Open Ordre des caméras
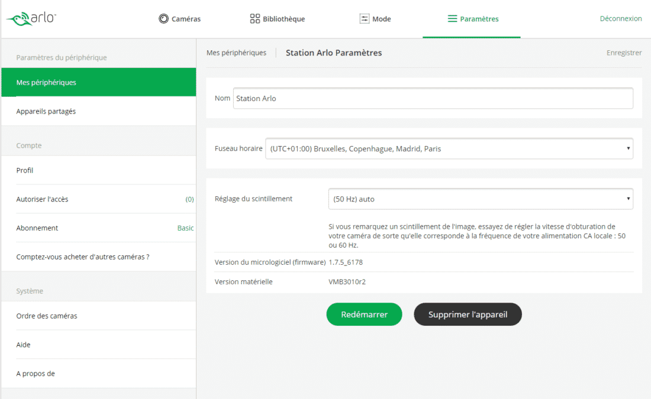The width and height of the screenshot is (651, 399). click(x=98, y=316)
